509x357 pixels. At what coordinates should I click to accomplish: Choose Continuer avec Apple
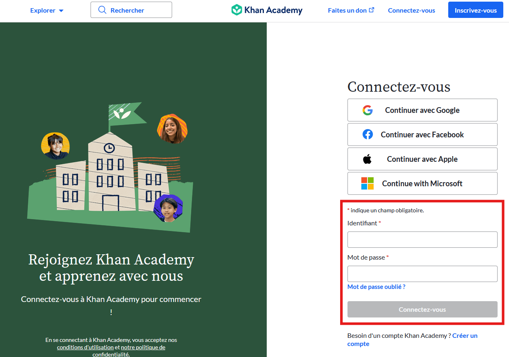coord(423,159)
